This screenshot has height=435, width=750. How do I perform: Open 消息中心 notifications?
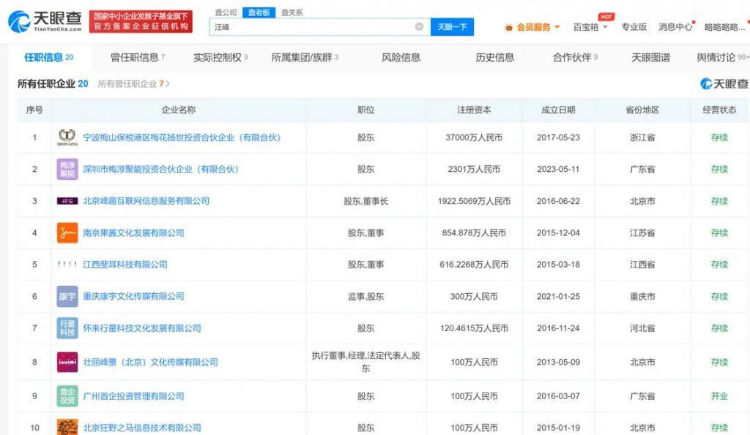coord(675,27)
